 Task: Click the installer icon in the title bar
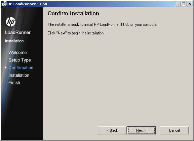[4, 4]
